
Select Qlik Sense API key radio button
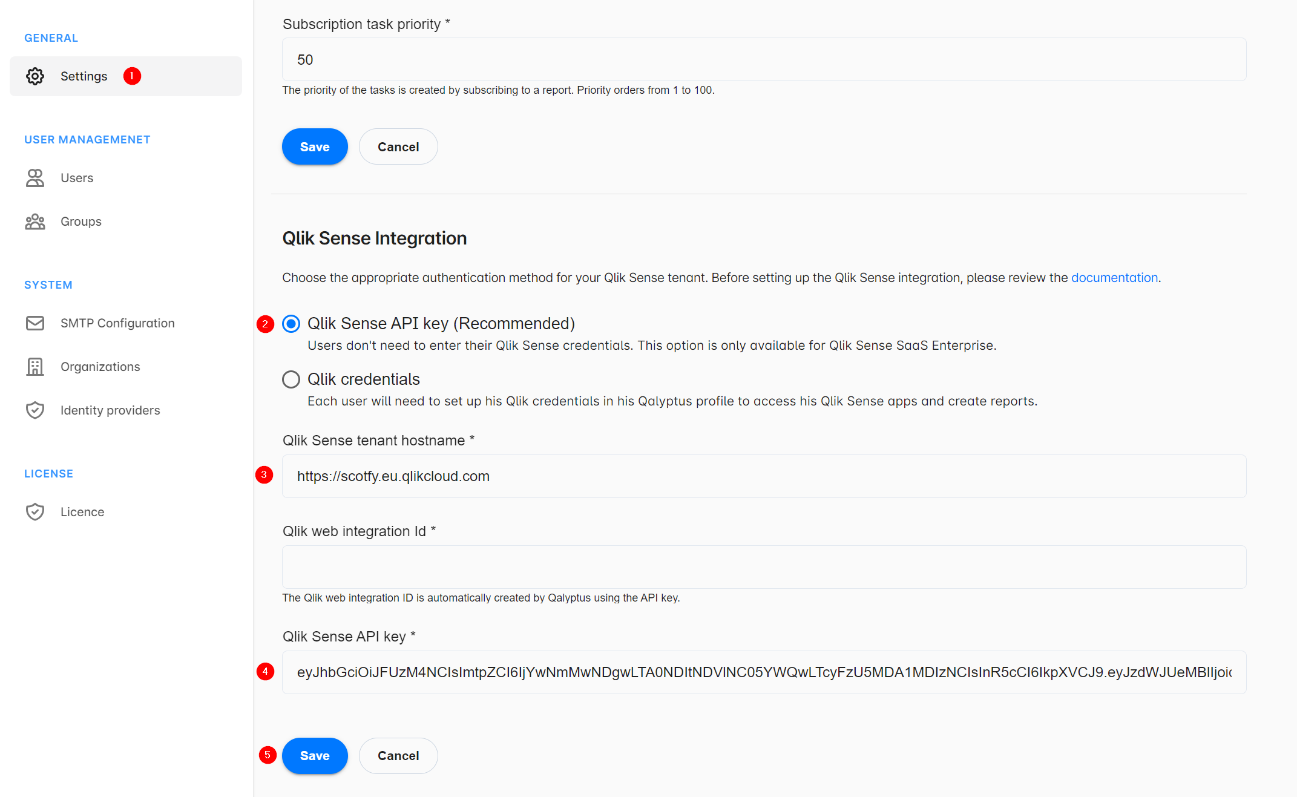pos(291,323)
